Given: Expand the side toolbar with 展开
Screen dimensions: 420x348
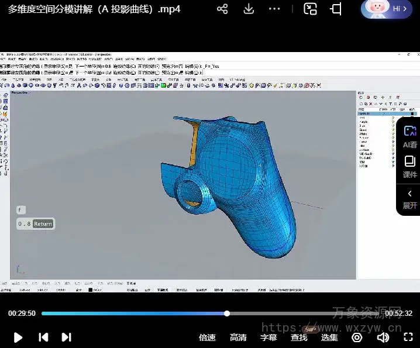Looking at the screenshot, I should coord(409,199).
